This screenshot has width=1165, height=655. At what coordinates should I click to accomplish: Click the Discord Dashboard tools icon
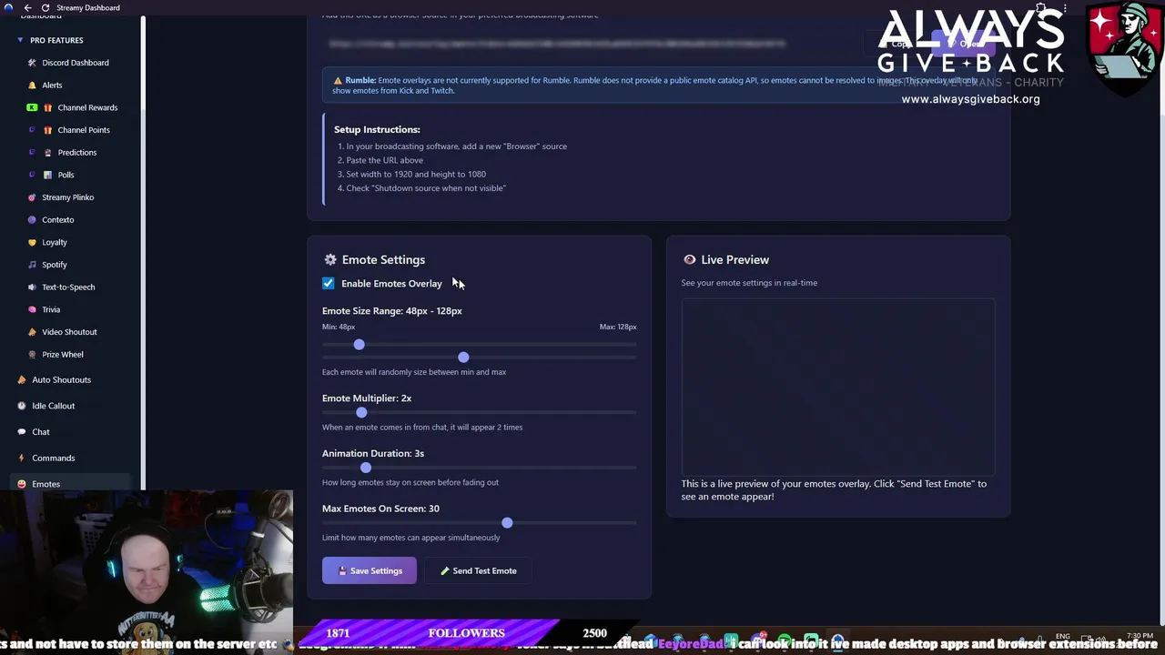(33, 63)
